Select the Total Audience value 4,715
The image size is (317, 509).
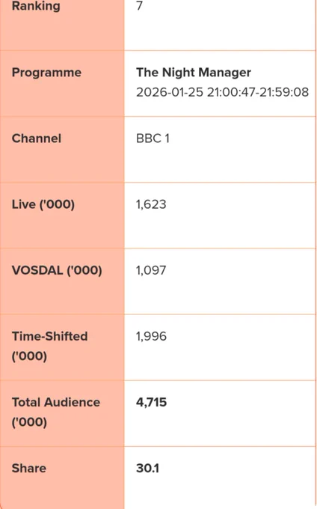[x=151, y=403]
